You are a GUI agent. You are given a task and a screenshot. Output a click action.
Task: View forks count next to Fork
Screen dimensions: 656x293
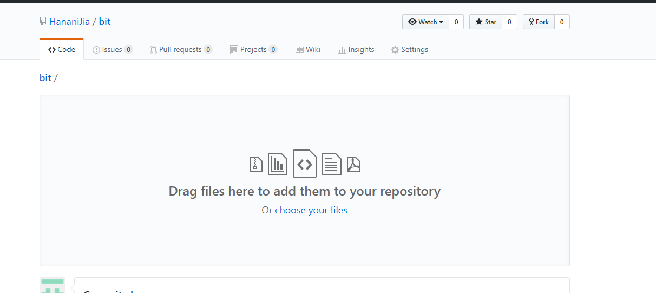coord(562,22)
